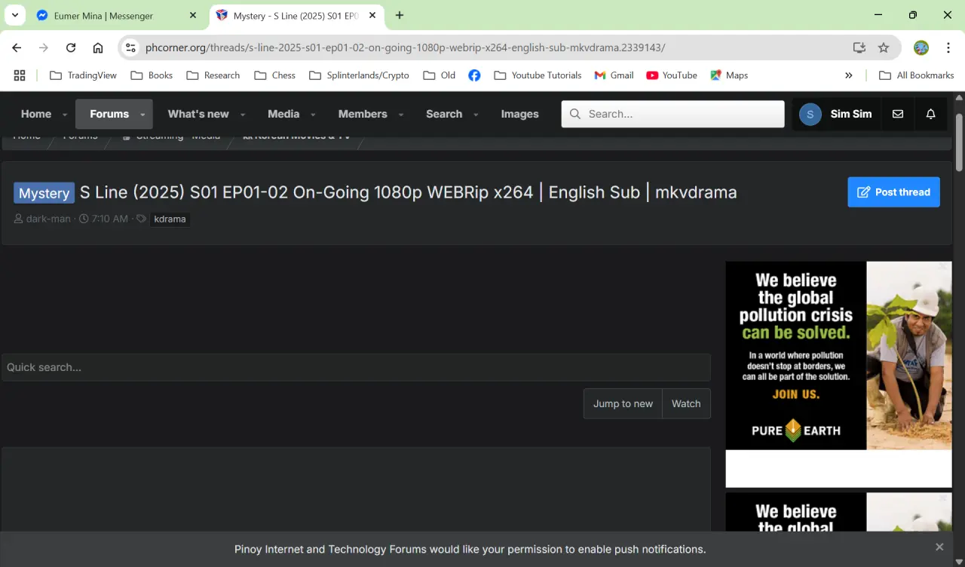
Task: Open the What's new nav item
Action: [x=198, y=114]
